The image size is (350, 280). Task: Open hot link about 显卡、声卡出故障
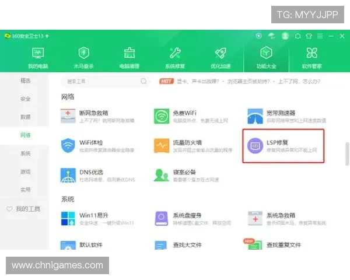click(198, 81)
